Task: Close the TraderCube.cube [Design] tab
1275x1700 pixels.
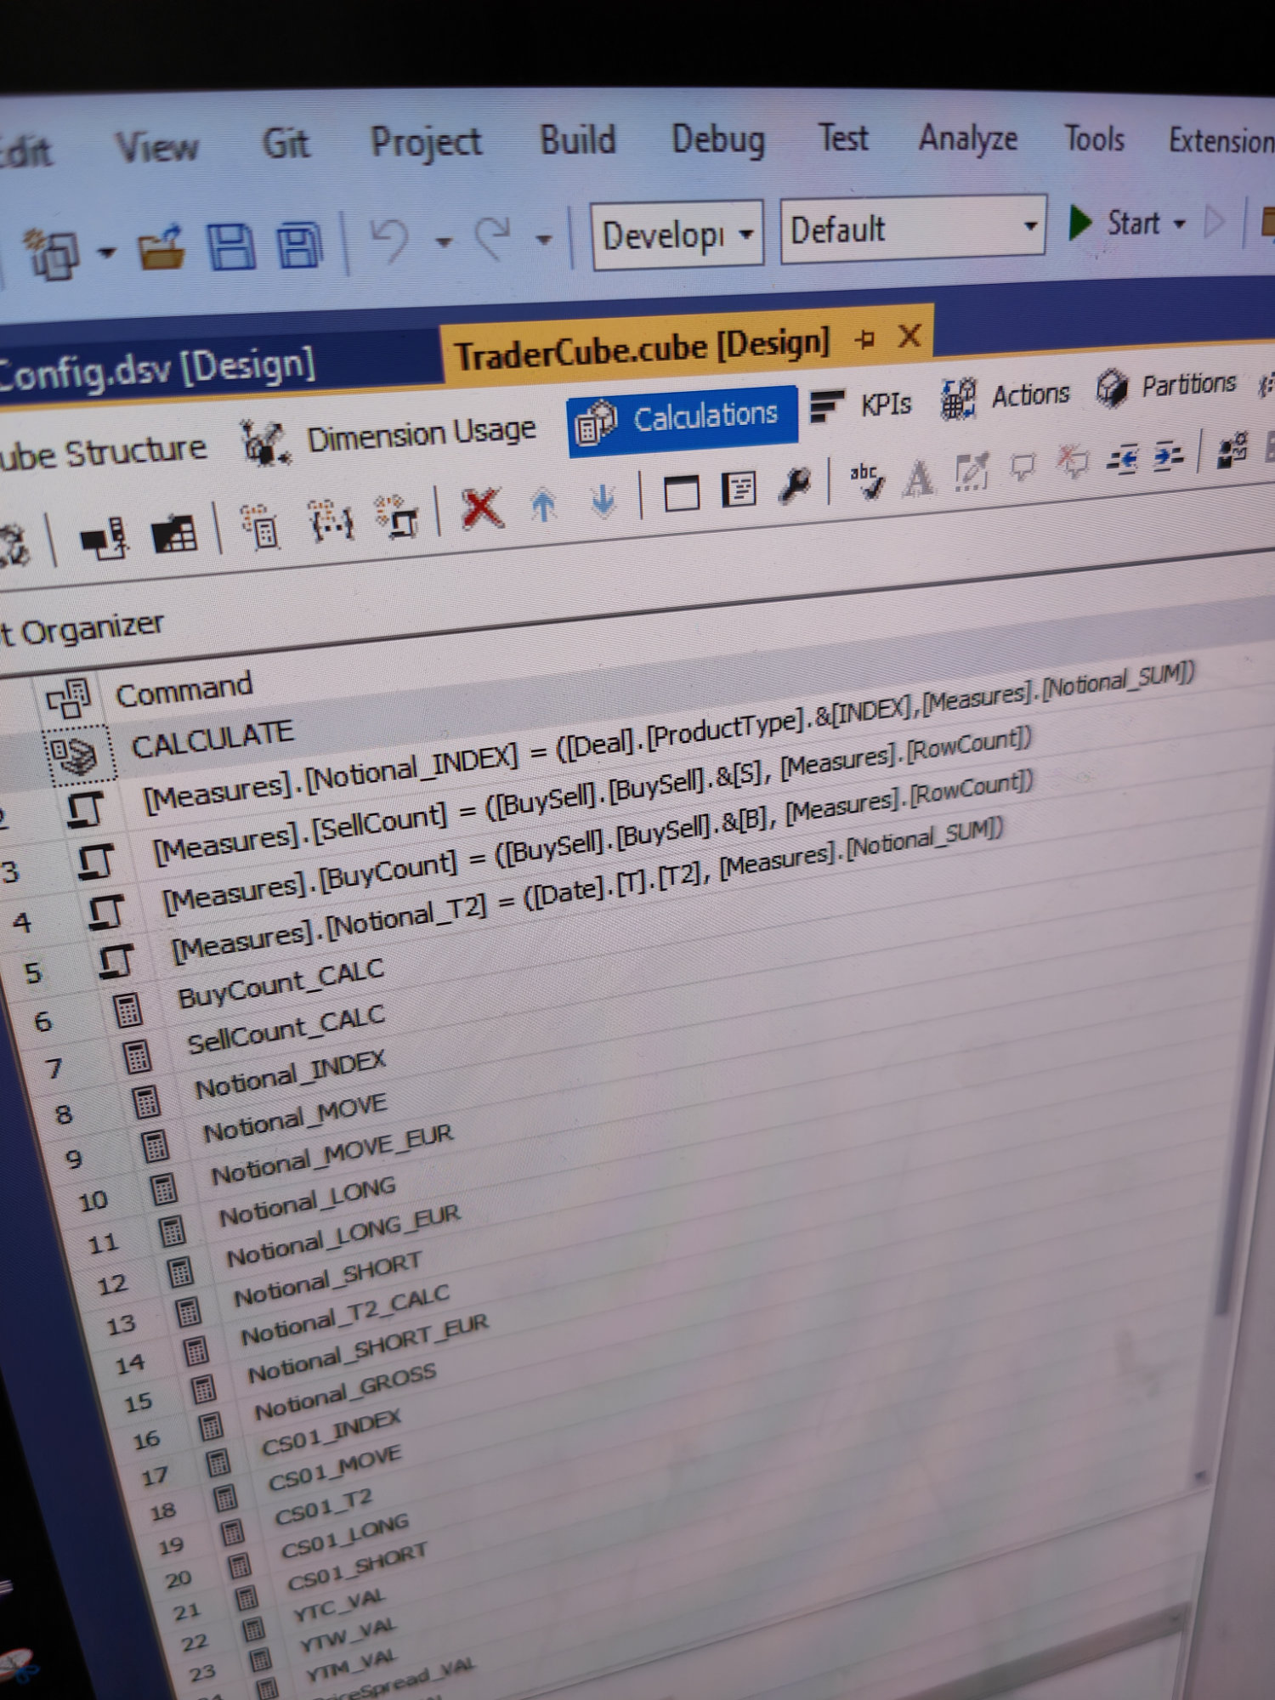Action: (x=910, y=337)
